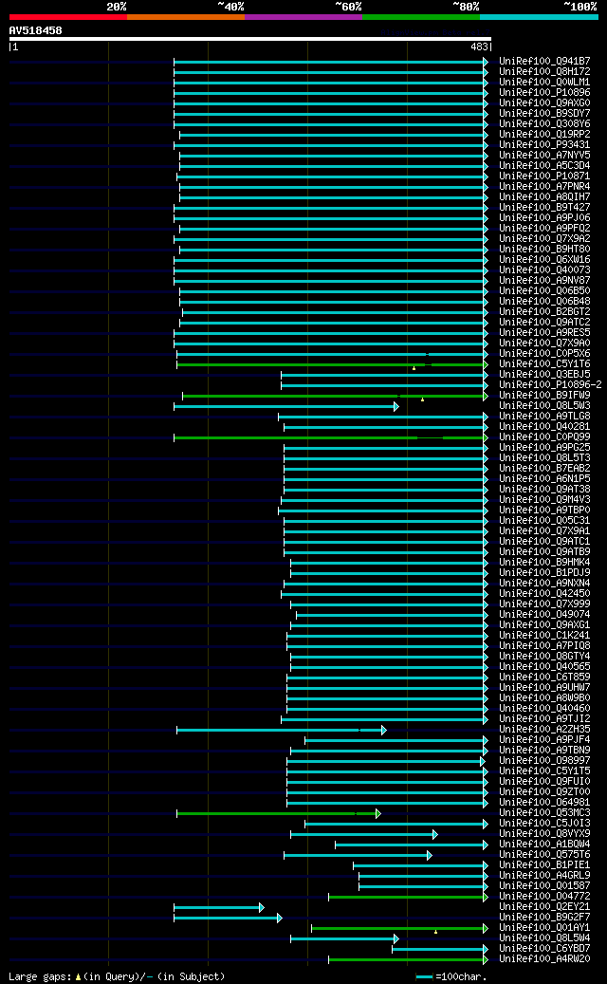Open the UniRef100_P10896 hit label

(x=544, y=92)
